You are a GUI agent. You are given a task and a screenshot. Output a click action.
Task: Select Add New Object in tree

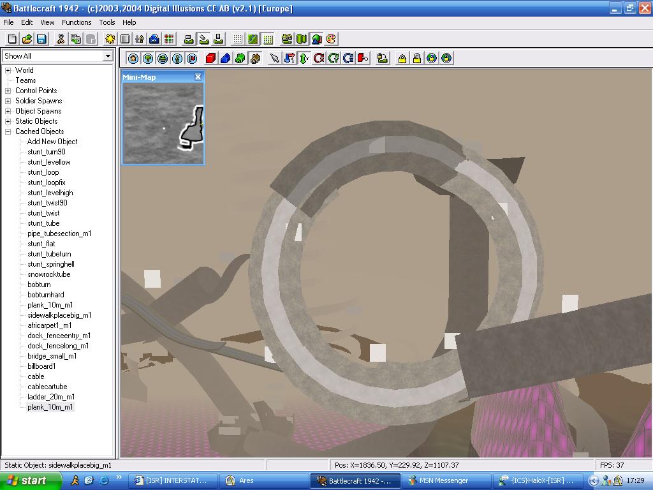(52, 142)
